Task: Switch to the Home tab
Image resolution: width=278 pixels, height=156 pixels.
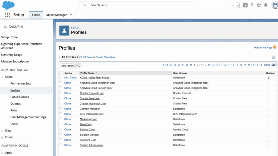Action: 36,15
